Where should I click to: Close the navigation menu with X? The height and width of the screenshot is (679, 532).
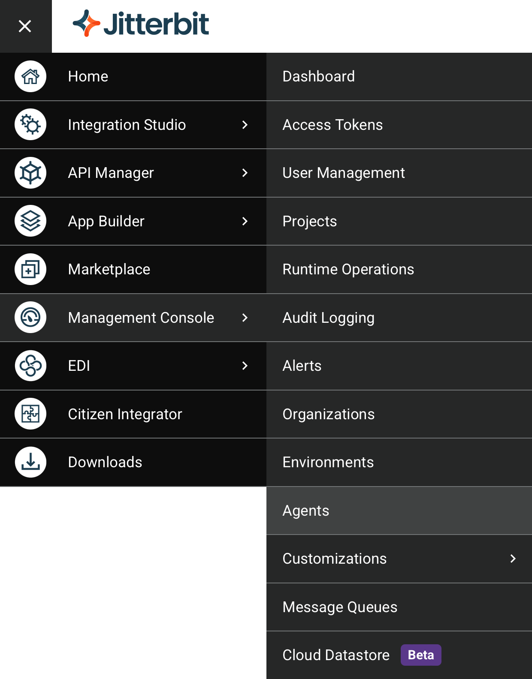click(x=25, y=26)
